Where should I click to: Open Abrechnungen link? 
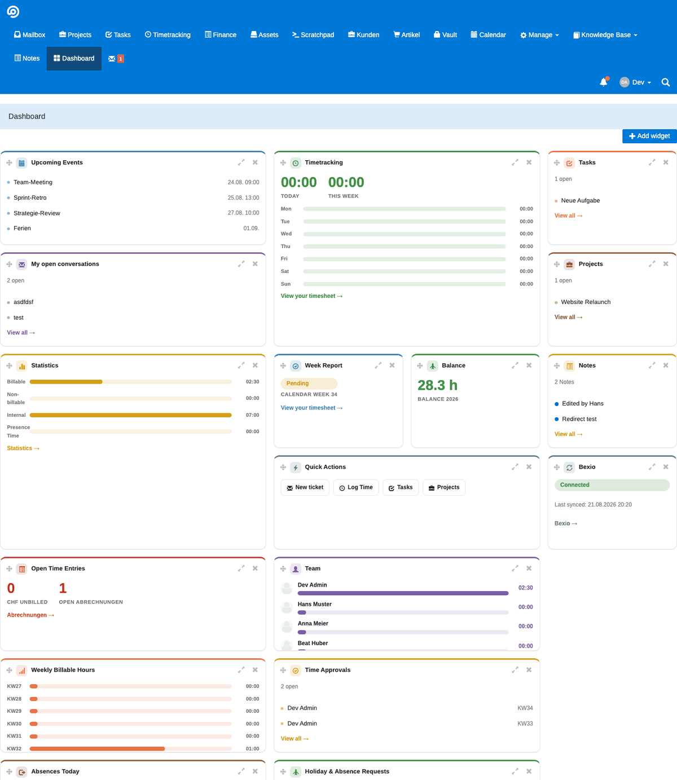tap(30, 615)
